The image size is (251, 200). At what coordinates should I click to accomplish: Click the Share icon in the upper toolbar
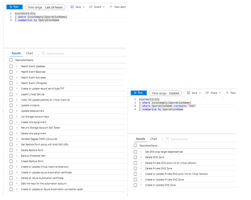pos(92,7)
